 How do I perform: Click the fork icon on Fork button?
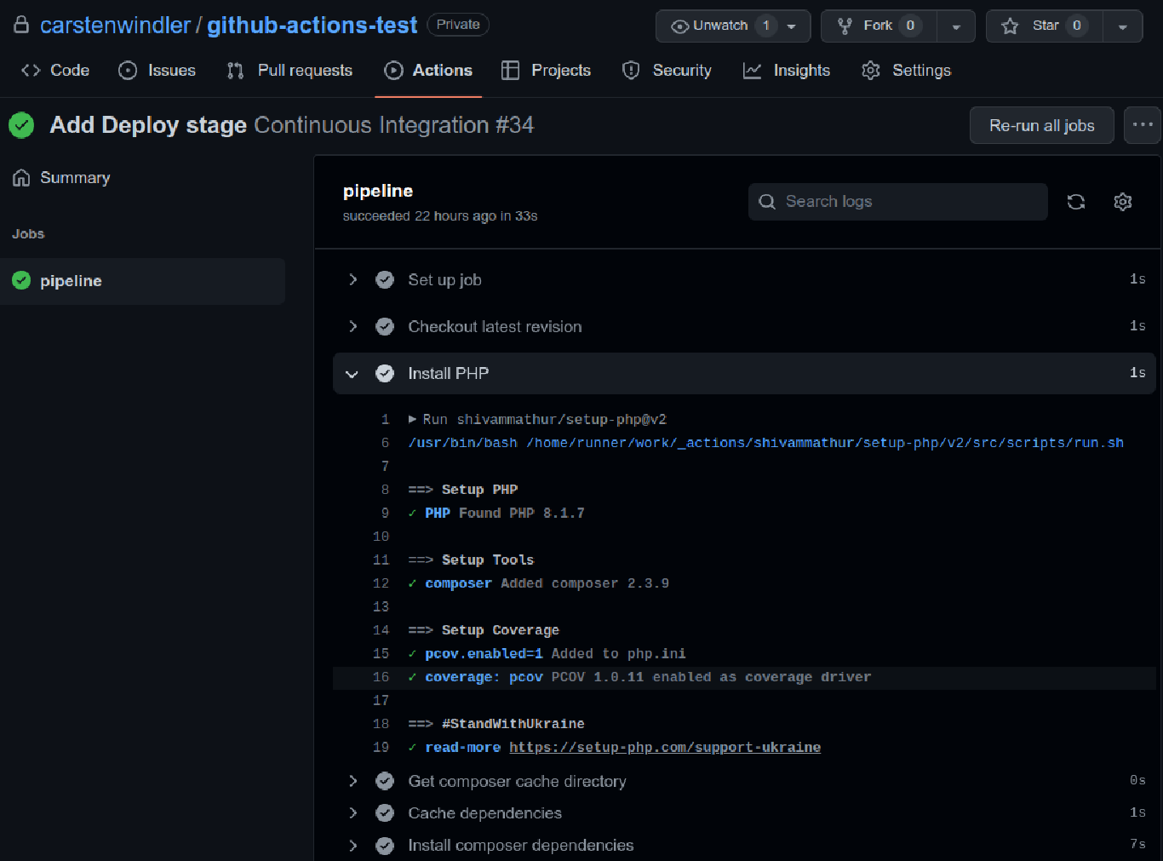click(845, 26)
